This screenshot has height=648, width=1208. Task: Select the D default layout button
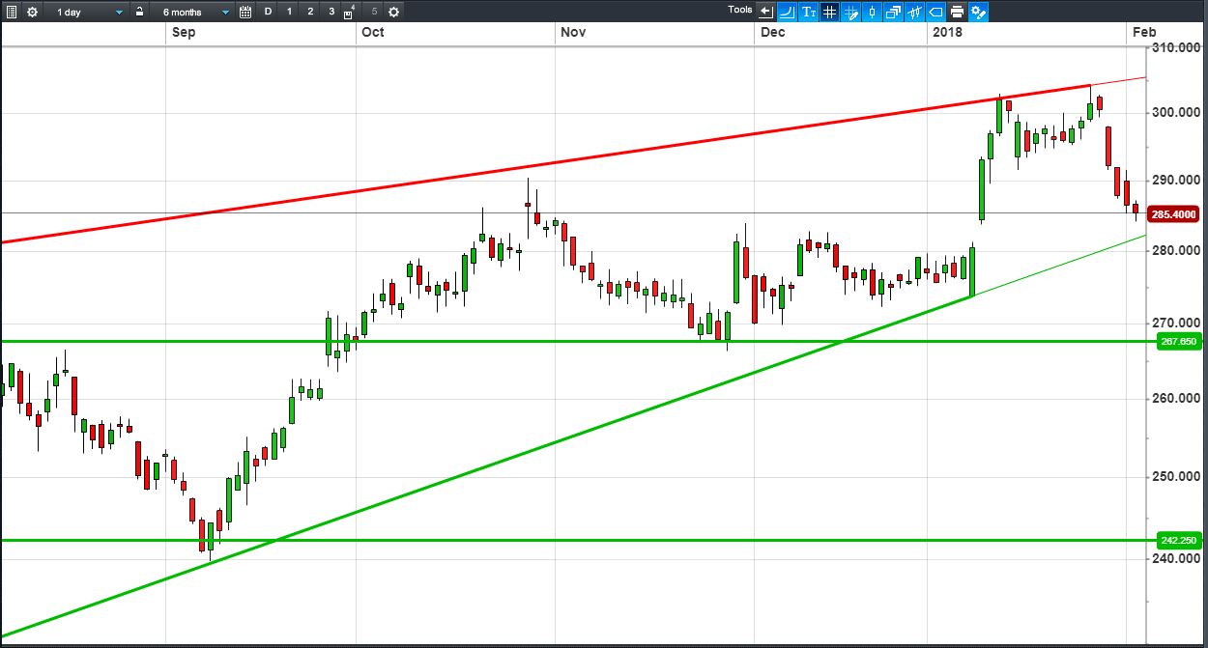[268, 12]
